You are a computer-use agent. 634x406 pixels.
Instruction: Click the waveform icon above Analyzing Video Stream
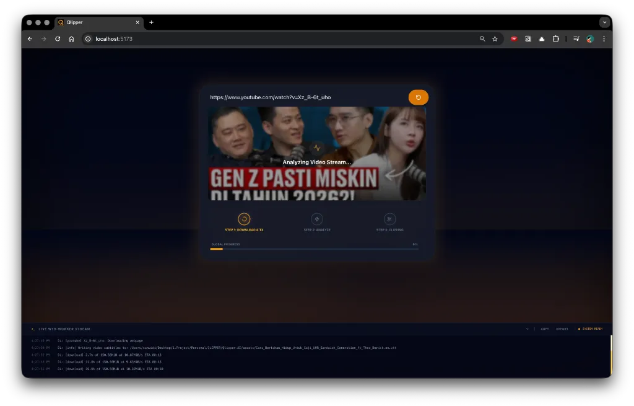click(316, 149)
